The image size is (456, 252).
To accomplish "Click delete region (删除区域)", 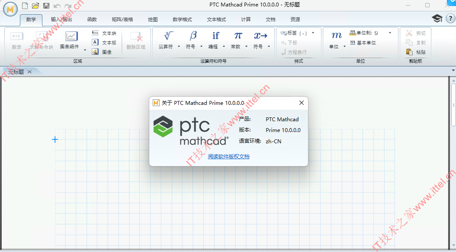I will [136, 40].
